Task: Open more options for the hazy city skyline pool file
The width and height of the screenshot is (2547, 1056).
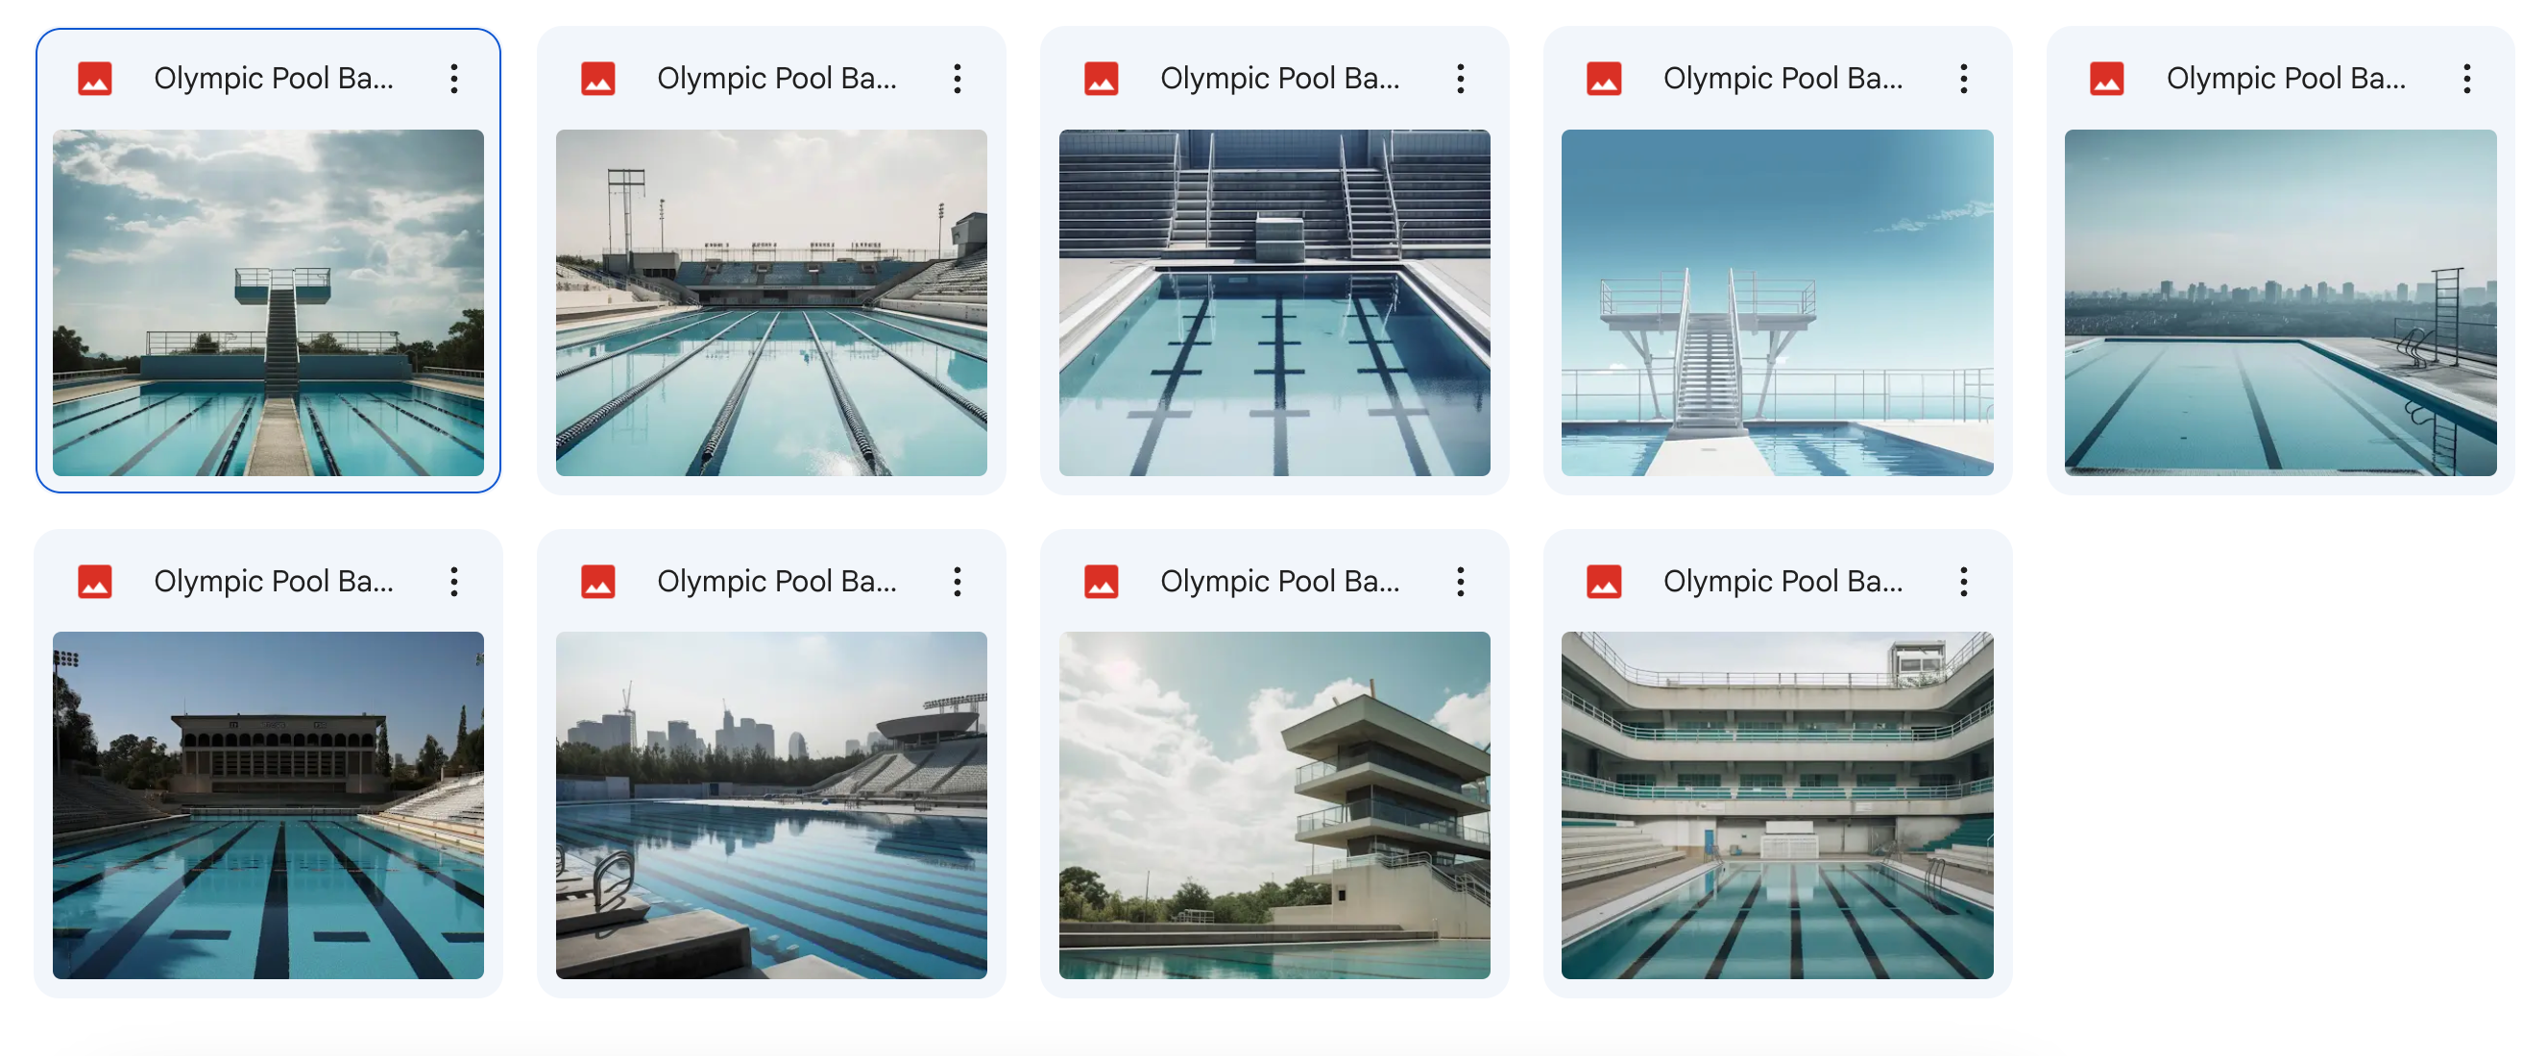Action: click(2467, 78)
